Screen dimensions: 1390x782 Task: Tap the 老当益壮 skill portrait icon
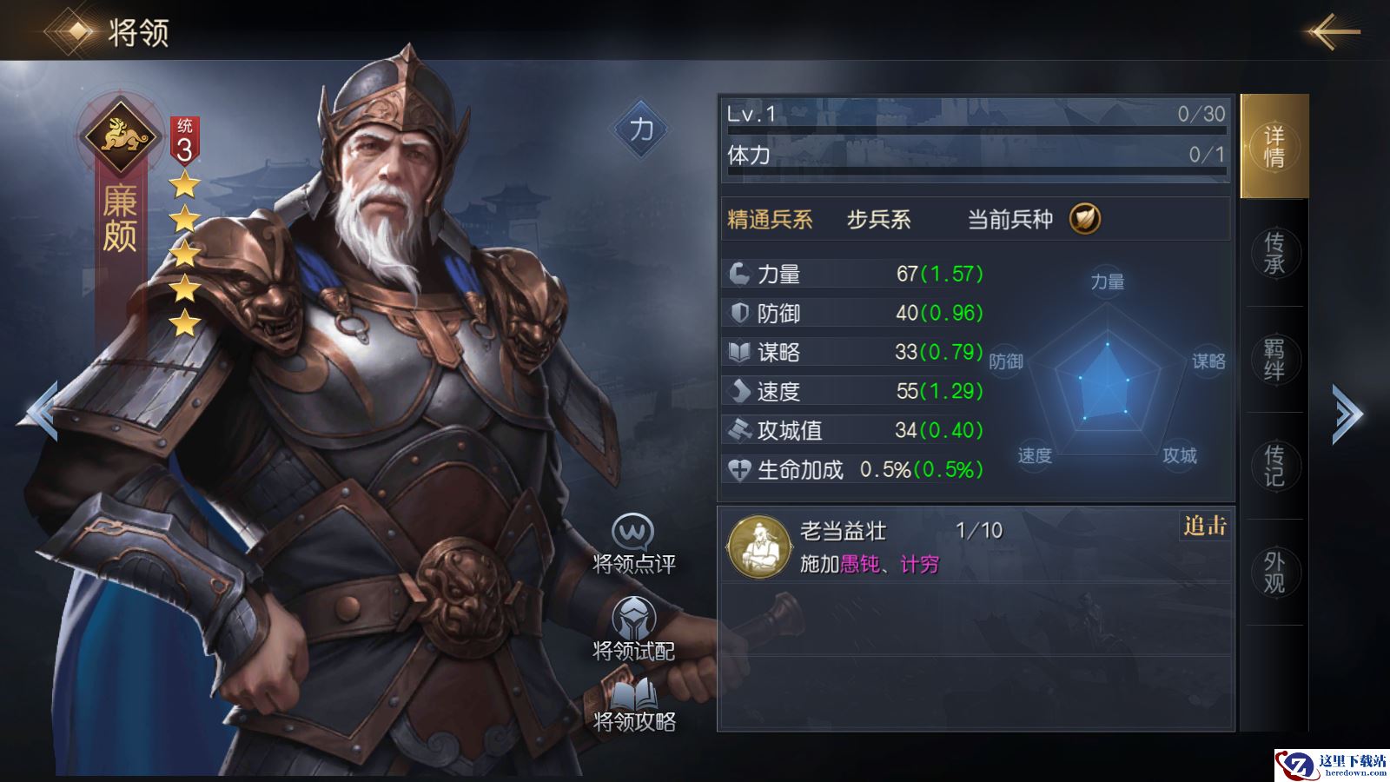759,547
